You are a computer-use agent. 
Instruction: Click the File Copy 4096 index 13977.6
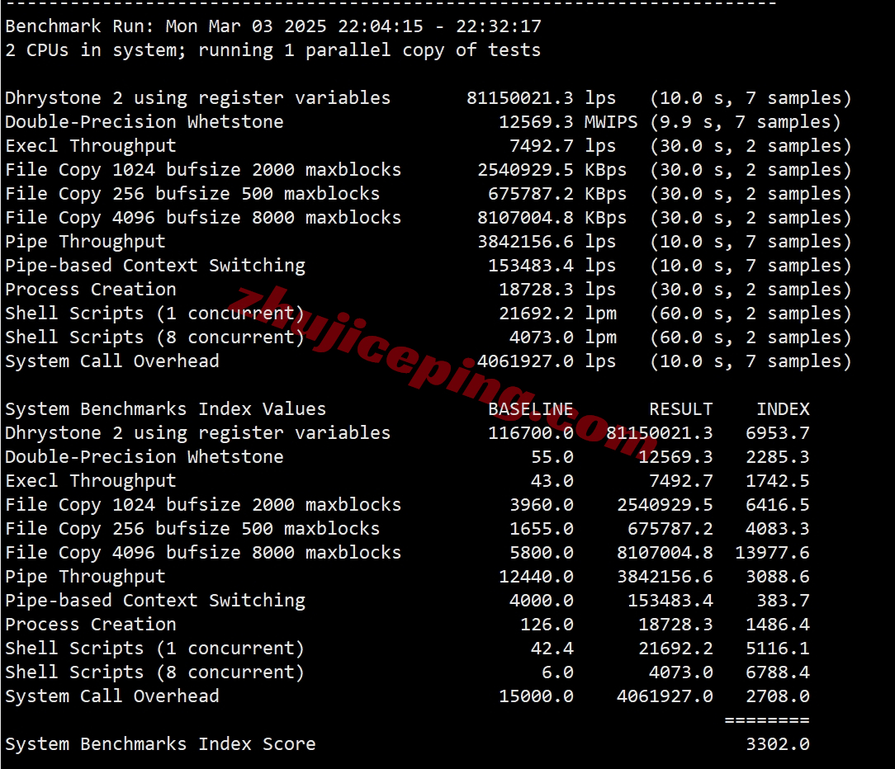[x=772, y=554]
